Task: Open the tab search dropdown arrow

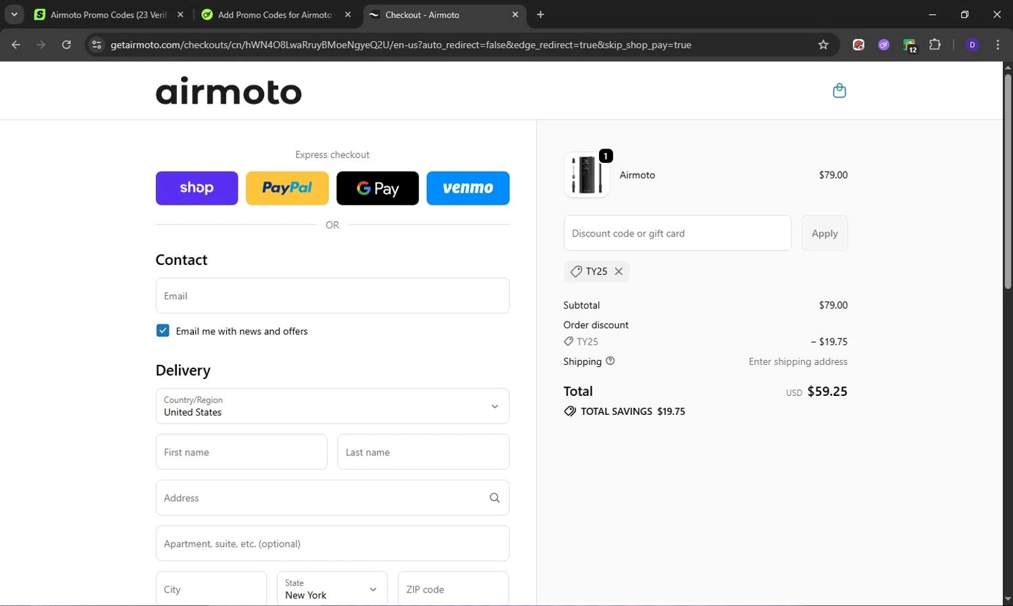Action: [14, 15]
